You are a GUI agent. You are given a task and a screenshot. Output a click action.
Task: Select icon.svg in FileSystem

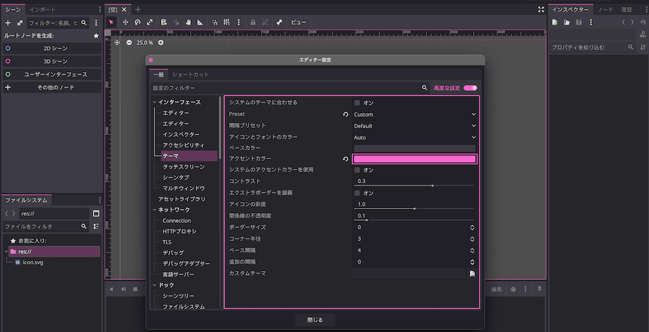click(x=33, y=262)
